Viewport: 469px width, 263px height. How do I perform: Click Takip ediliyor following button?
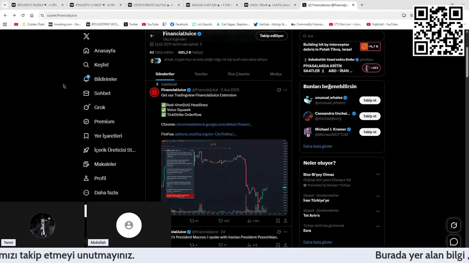pos(272,36)
